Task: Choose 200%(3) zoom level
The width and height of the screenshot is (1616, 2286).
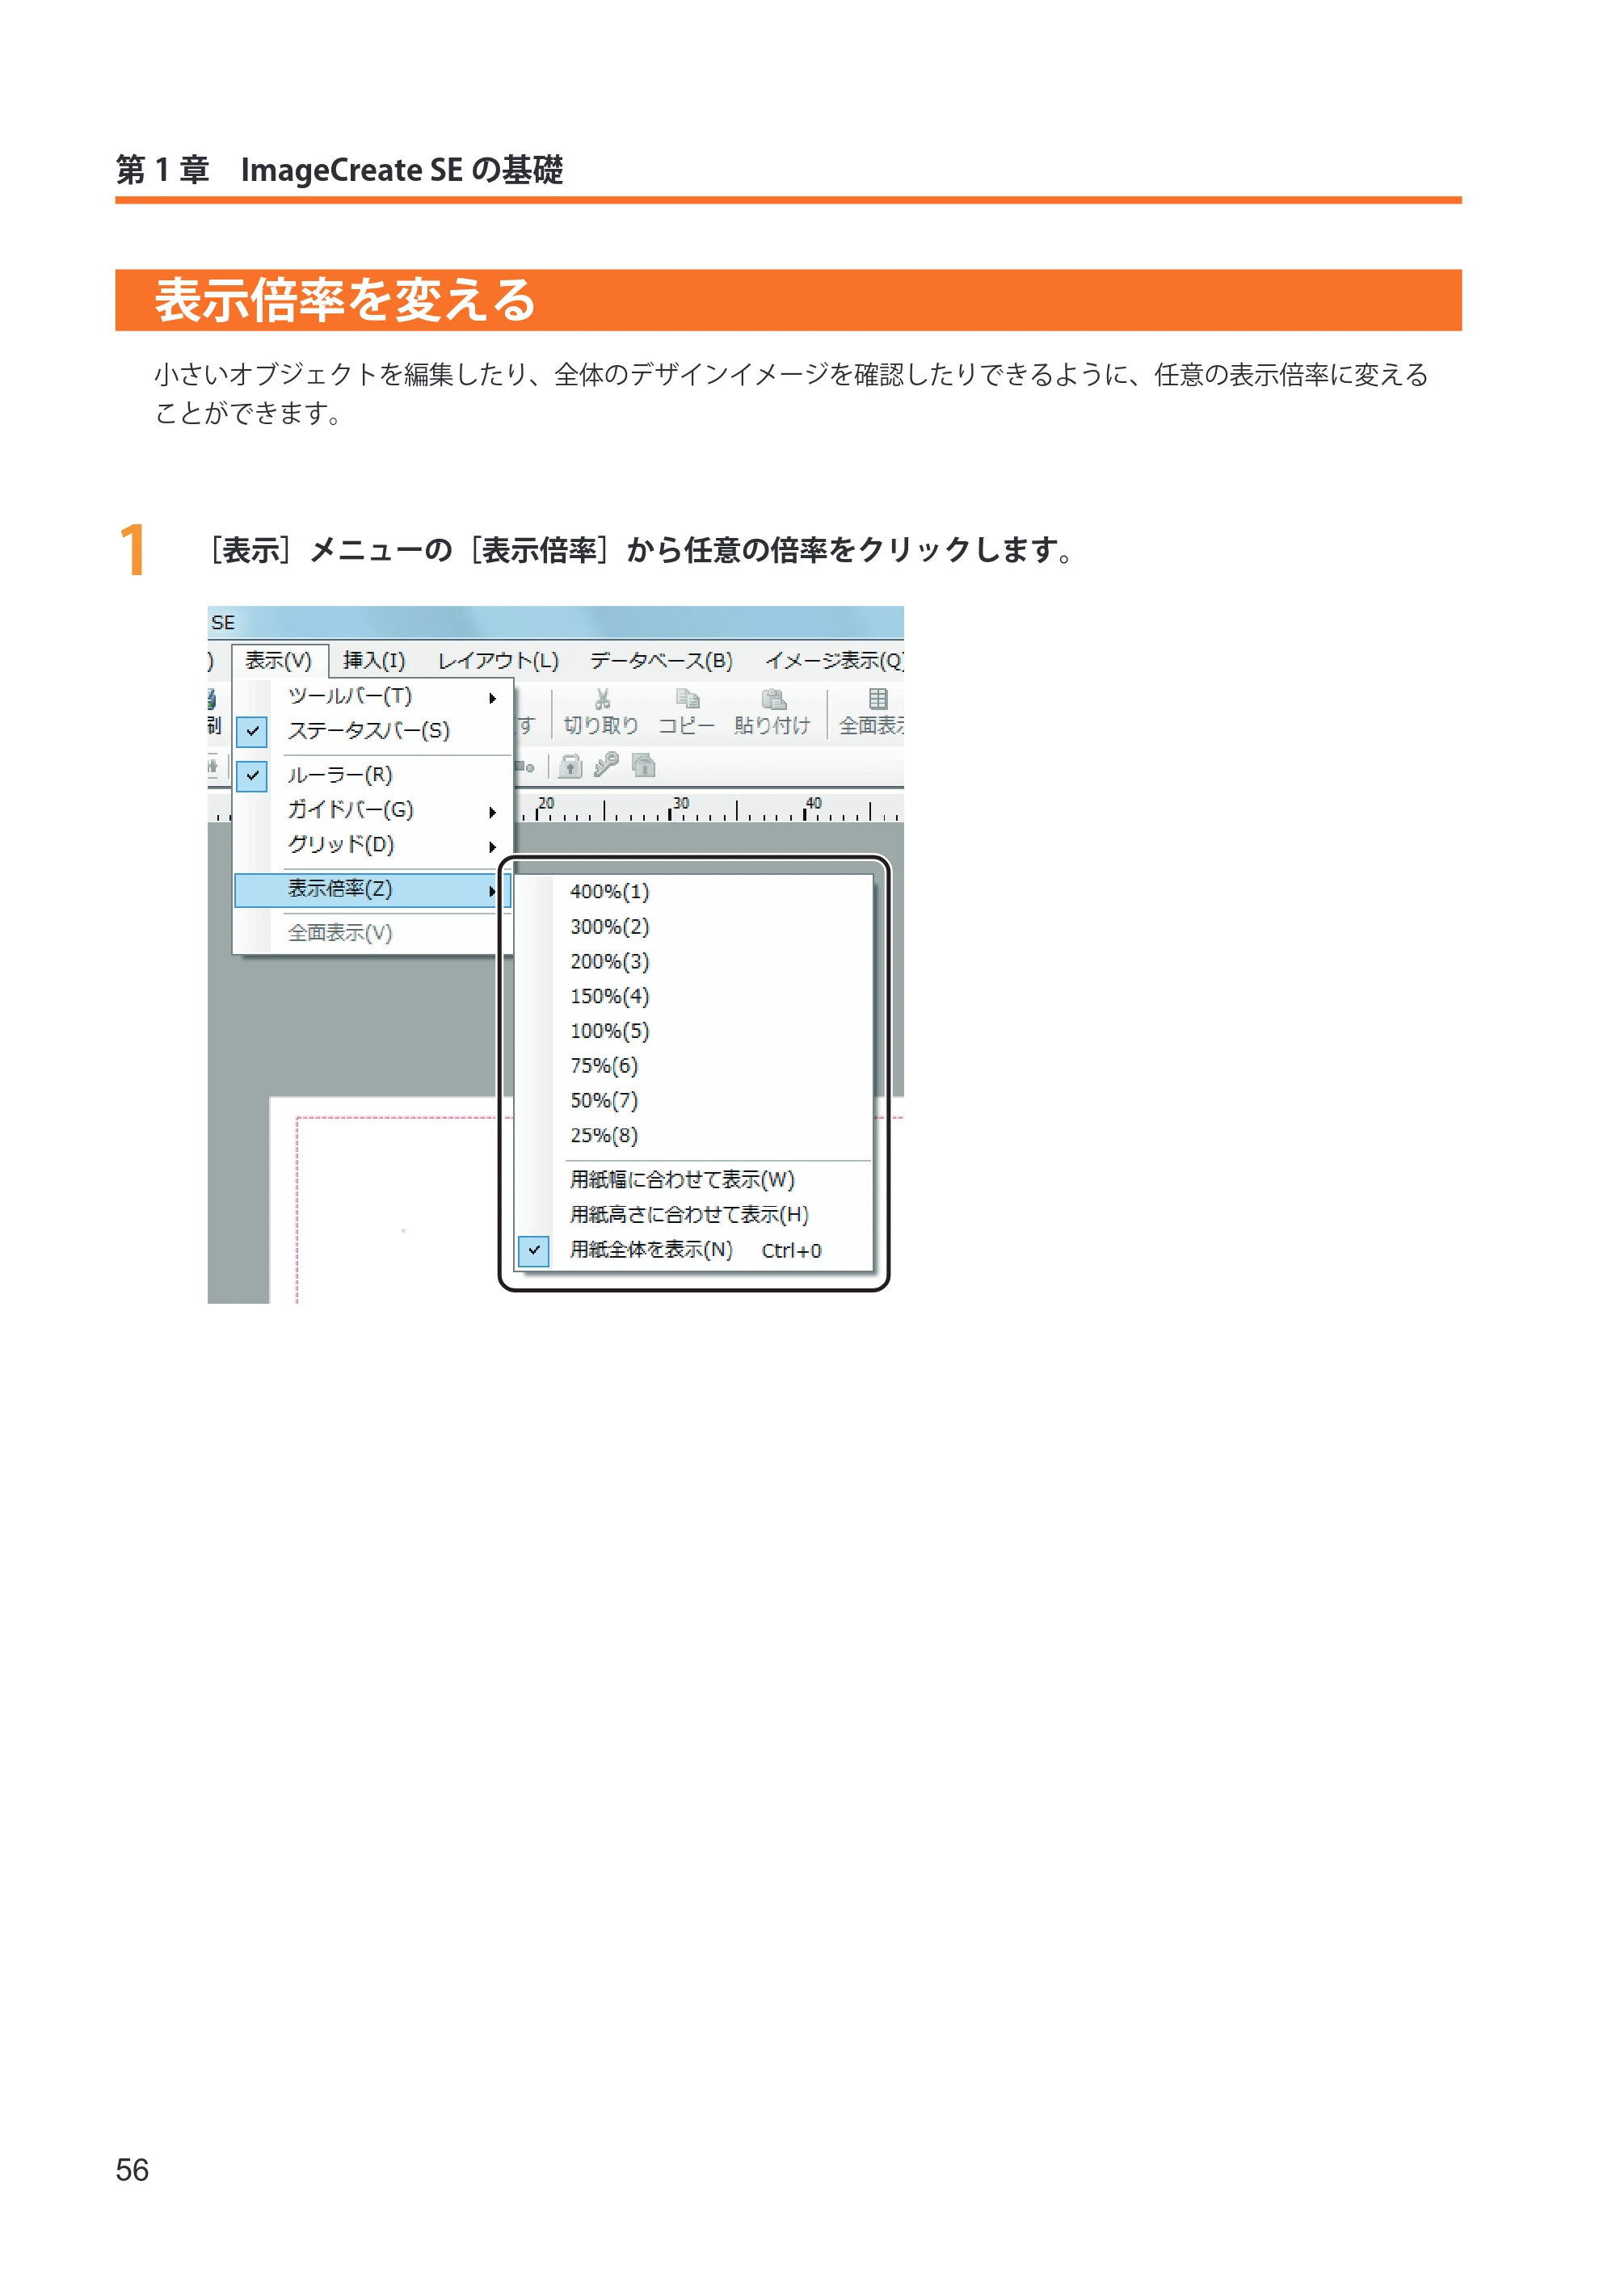Action: point(694,962)
